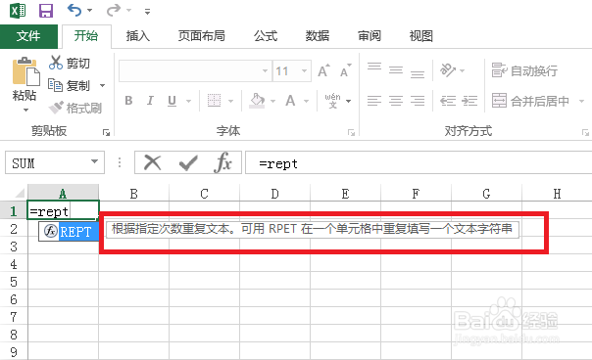Click the Excel application icon
The image size is (592, 360).
(18, 10)
